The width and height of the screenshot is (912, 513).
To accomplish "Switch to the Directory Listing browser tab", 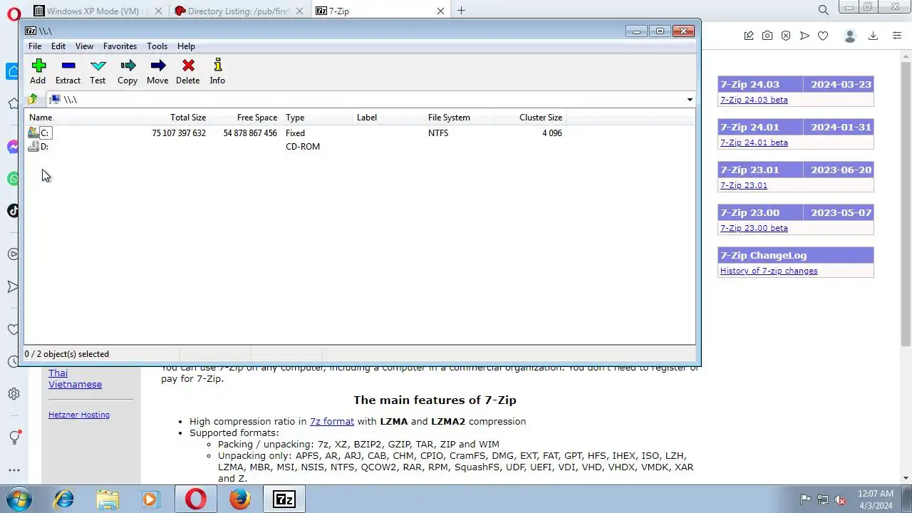I will (x=239, y=11).
